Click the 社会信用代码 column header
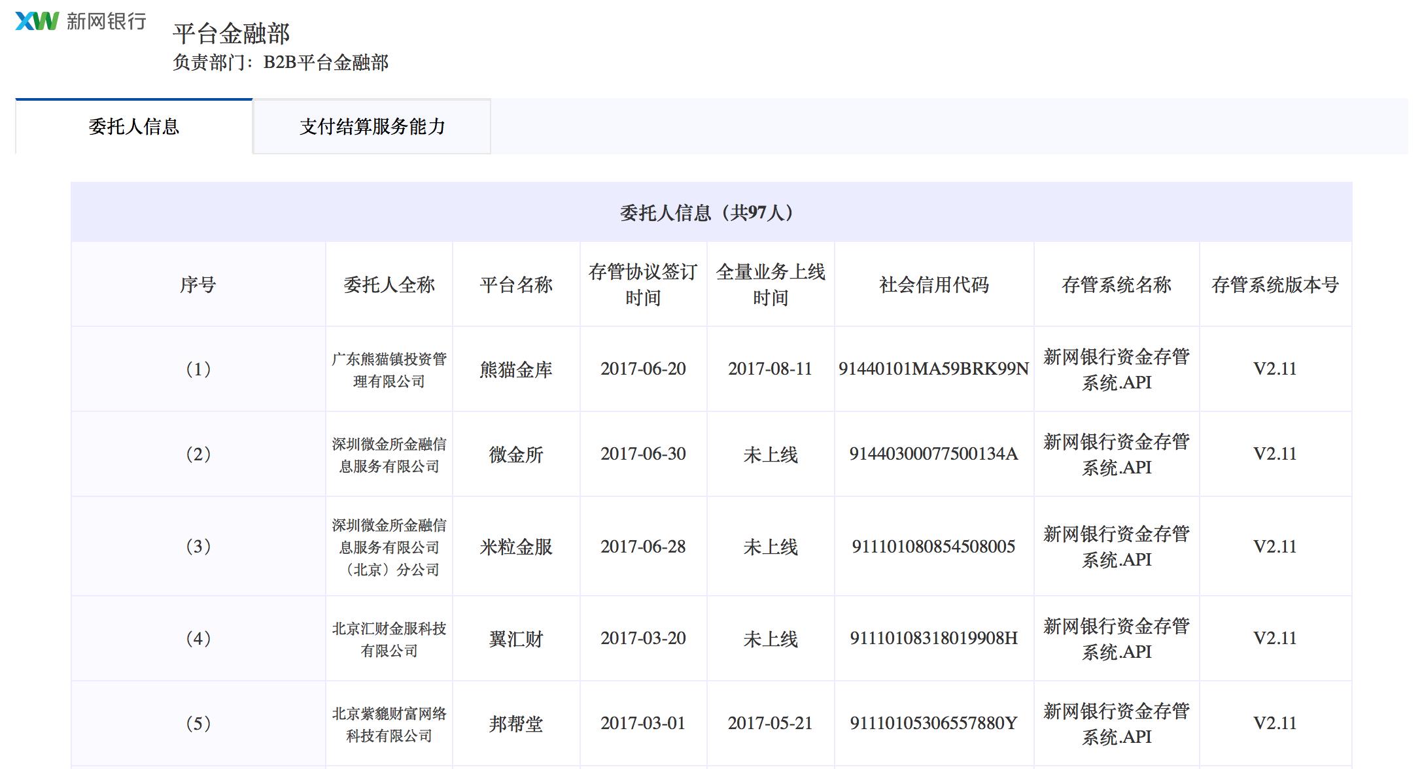The width and height of the screenshot is (1422, 769). coord(934,284)
